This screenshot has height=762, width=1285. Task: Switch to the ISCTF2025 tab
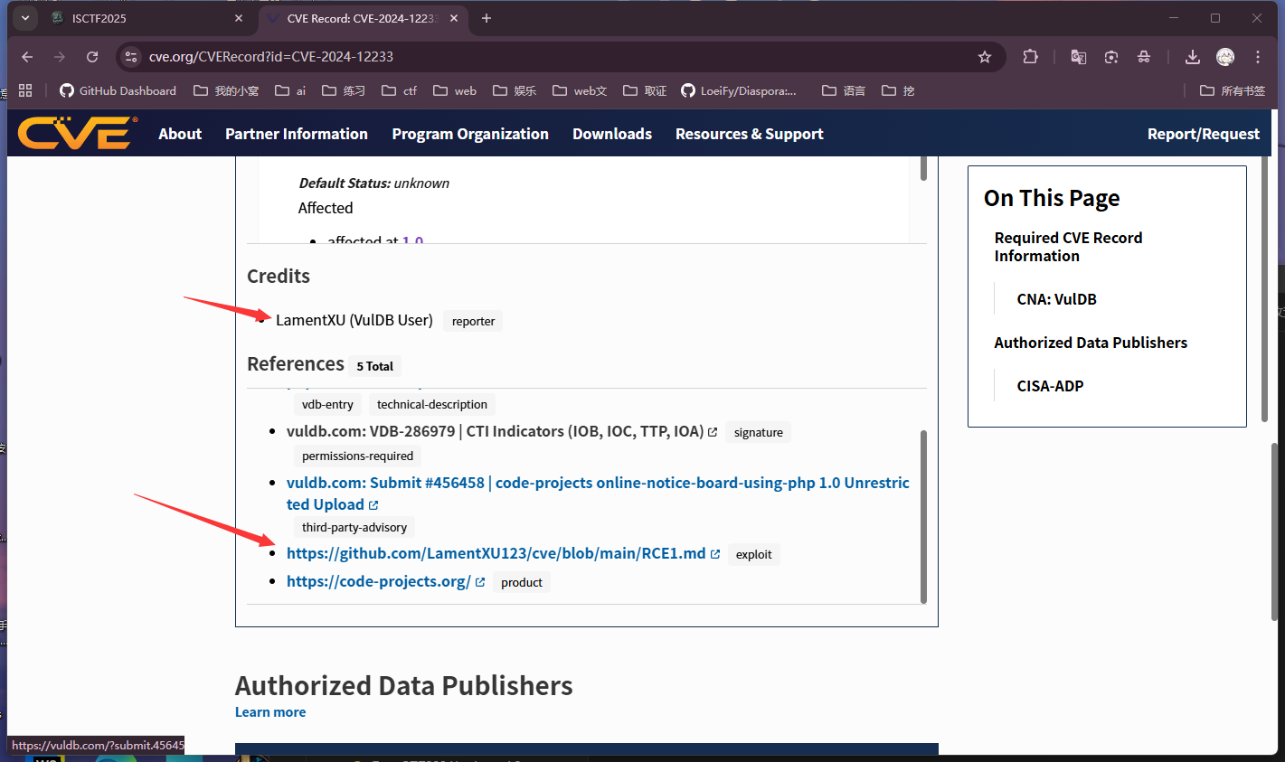click(145, 18)
